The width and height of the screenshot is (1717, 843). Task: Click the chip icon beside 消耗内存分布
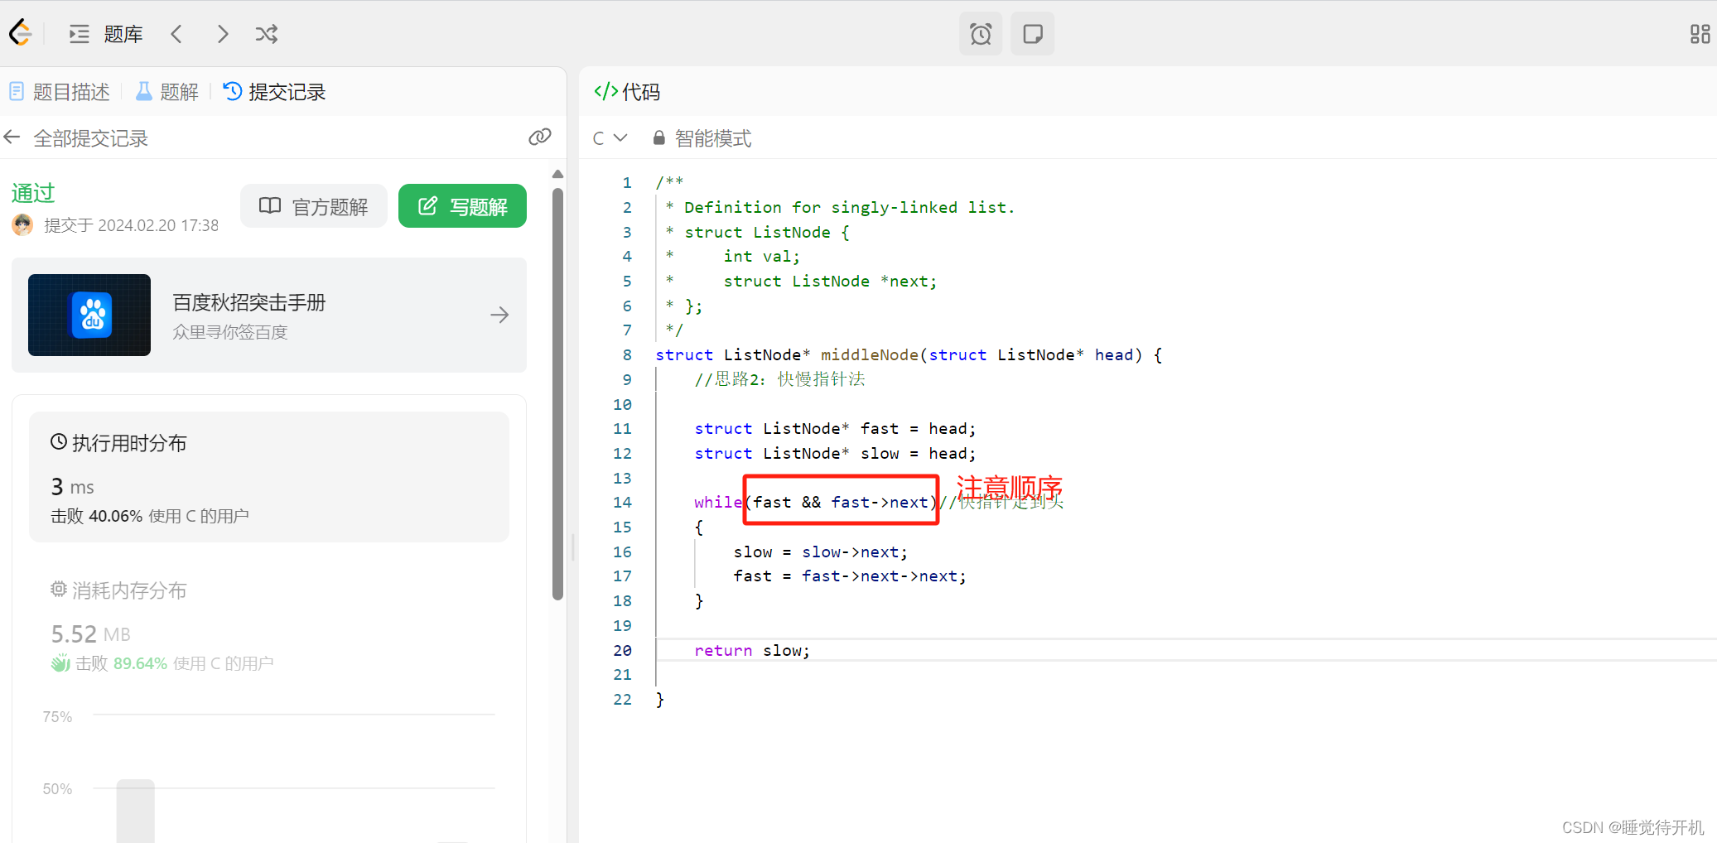59,590
